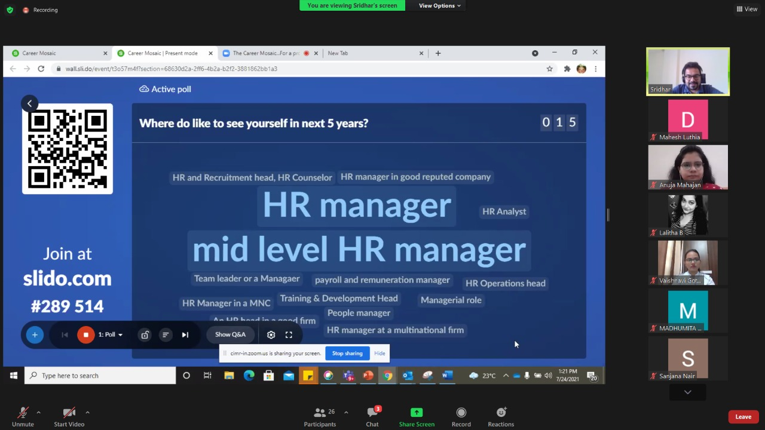The height and width of the screenshot is (430, 765).
Task: Add a new Slido interaction
Action: point(35,334)
